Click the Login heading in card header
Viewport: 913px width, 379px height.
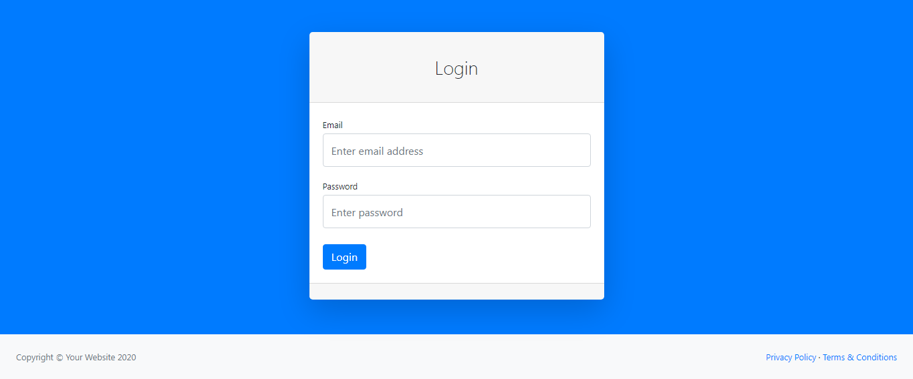tap(456, 68)
